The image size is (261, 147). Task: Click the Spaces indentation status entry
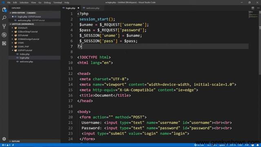tap(223, 145)
